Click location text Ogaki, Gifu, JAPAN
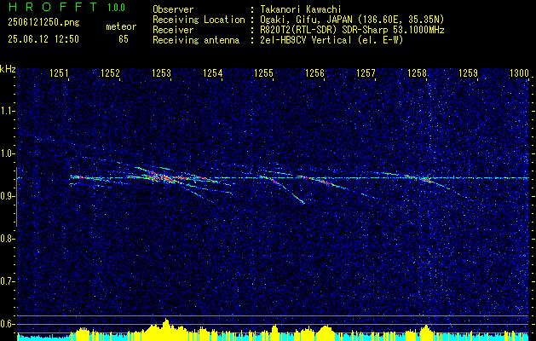 pyautogui.click(x=304, y=20)
